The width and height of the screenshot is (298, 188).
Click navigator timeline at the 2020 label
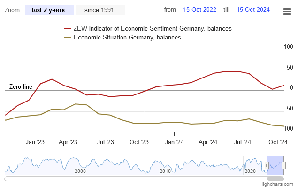(x=251, y=172)
